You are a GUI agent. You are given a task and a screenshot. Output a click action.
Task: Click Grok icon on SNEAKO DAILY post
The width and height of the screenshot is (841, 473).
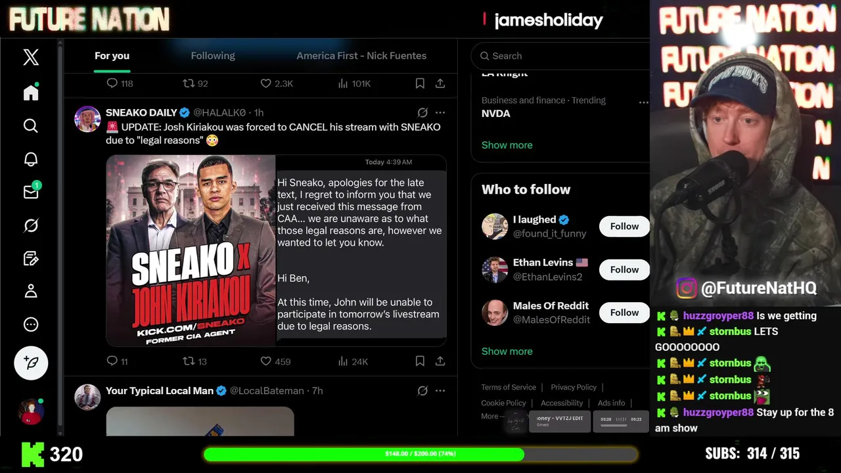422,113
